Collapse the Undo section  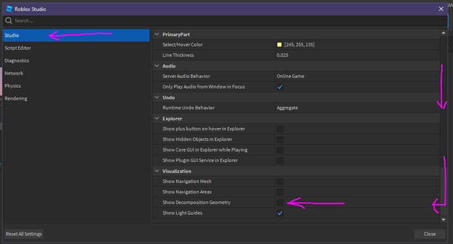pyautogui.click(x=157, y=98)
